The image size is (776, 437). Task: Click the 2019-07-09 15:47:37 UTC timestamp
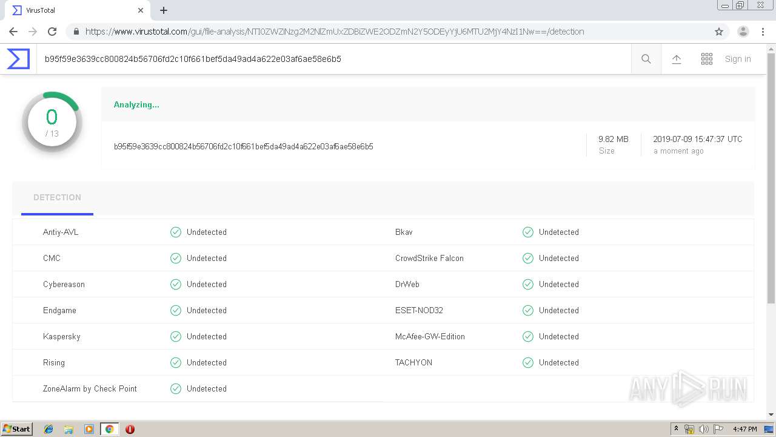698,139
